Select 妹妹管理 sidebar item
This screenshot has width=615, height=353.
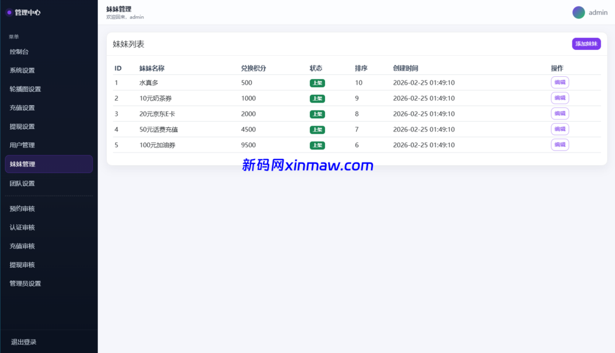tap(49, 164)
